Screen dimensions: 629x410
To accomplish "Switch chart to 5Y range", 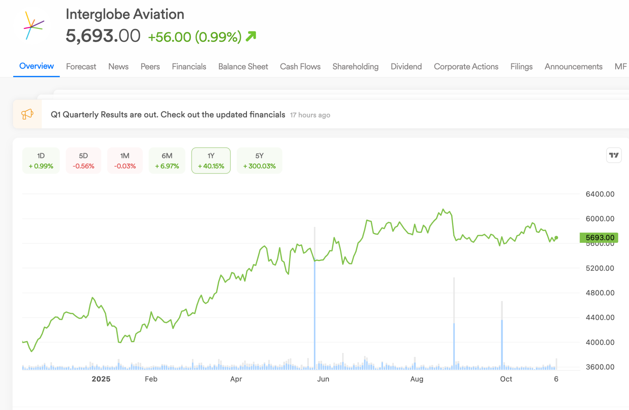I will (259, 161).
